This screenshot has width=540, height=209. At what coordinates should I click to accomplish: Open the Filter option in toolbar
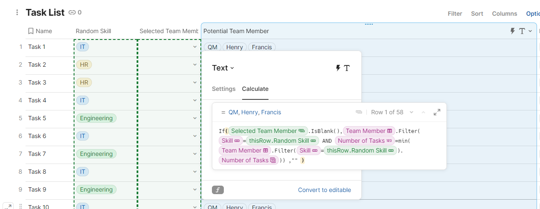point(455,14)
